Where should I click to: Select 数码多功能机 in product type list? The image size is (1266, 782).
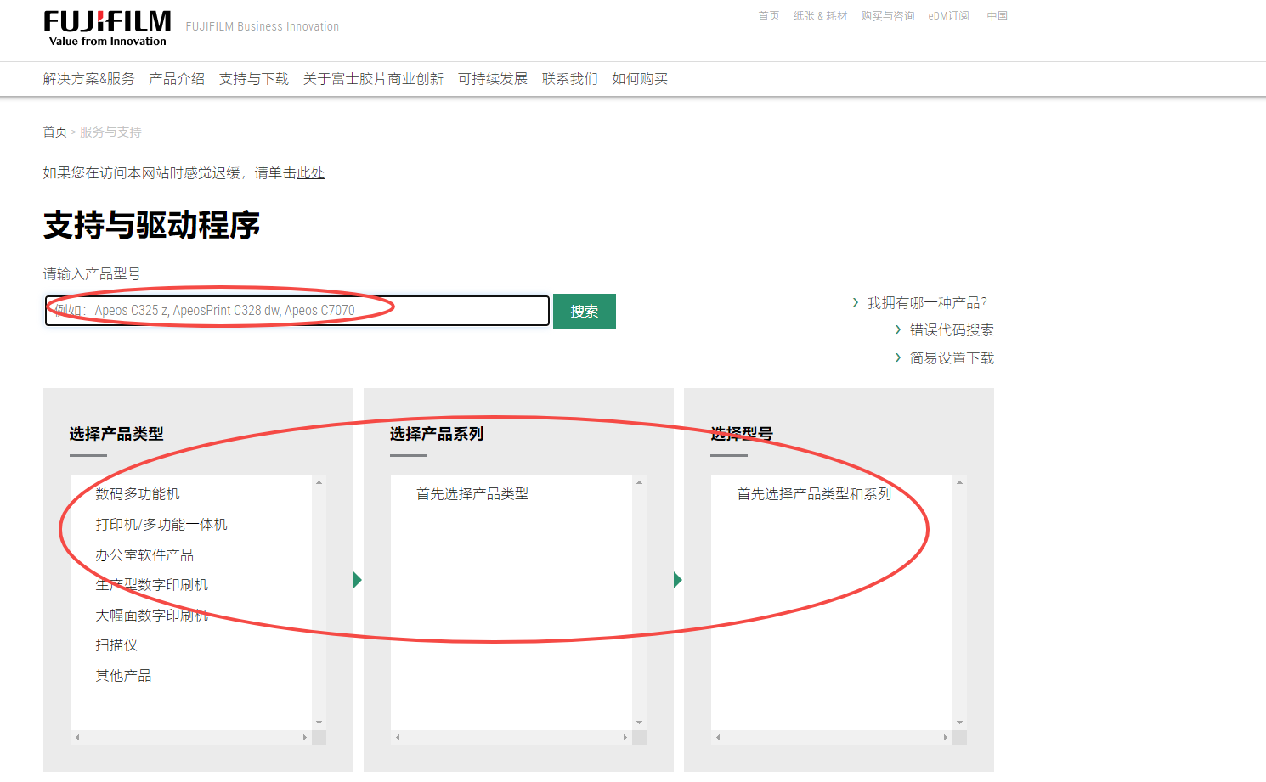138,494
